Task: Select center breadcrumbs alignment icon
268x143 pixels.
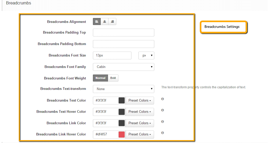Action: (105, 22)
